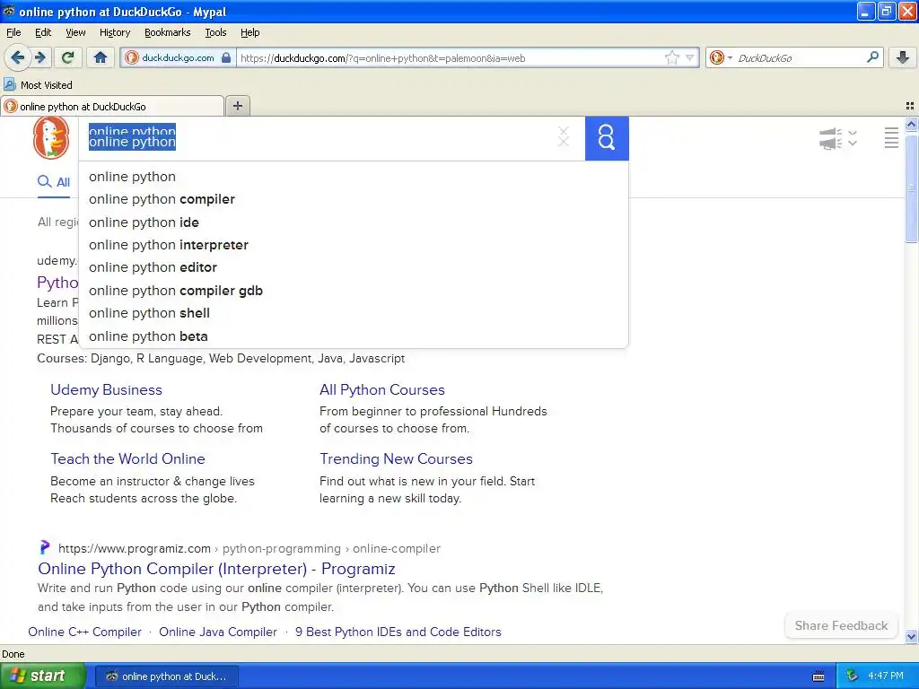Viewport: 919px width, 689px height.
Task: Reload the current page
Action: [x=68, y=57]
